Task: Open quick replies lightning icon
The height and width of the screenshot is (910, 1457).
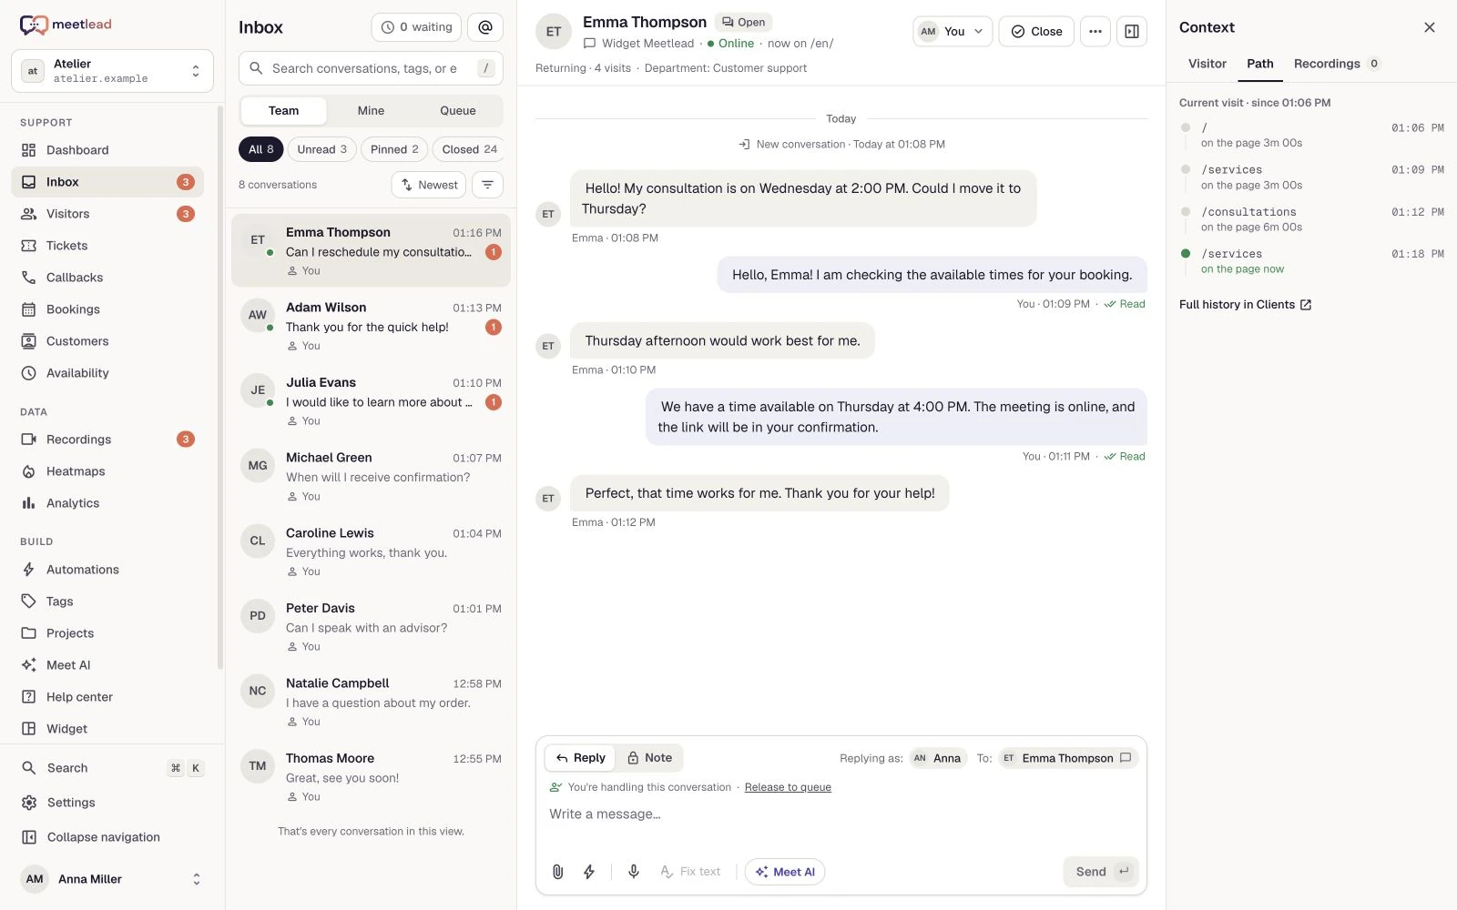Action: point(589,872)
